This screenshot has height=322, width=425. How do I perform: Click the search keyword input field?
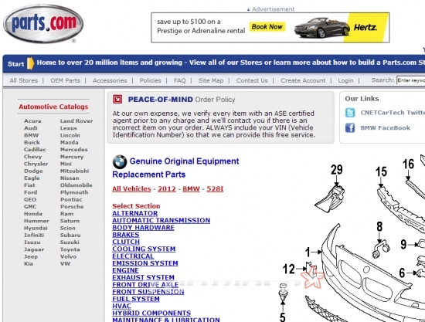click(x=410, y=80)
